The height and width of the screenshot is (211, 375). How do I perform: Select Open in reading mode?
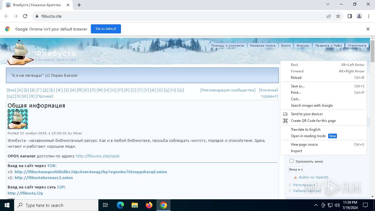pyautogui.click(x=323, y=136)
